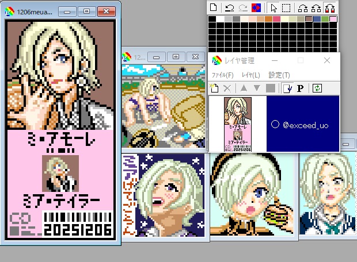Click the bold P icon in layer manager
This screenshot has height=262, width=357.
pyautogui.click(x=301, y=88)
